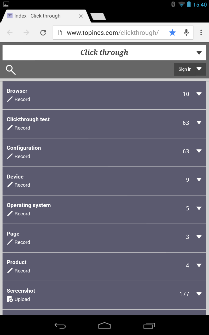Reload the page with refresh icon

pos(43,32)
